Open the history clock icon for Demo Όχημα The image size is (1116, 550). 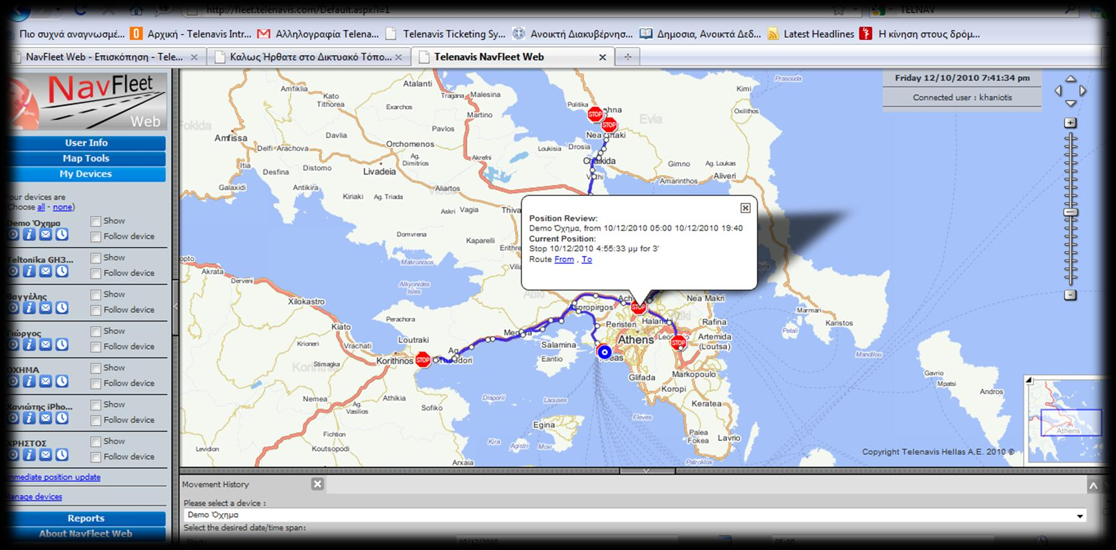tap(61, 235)
